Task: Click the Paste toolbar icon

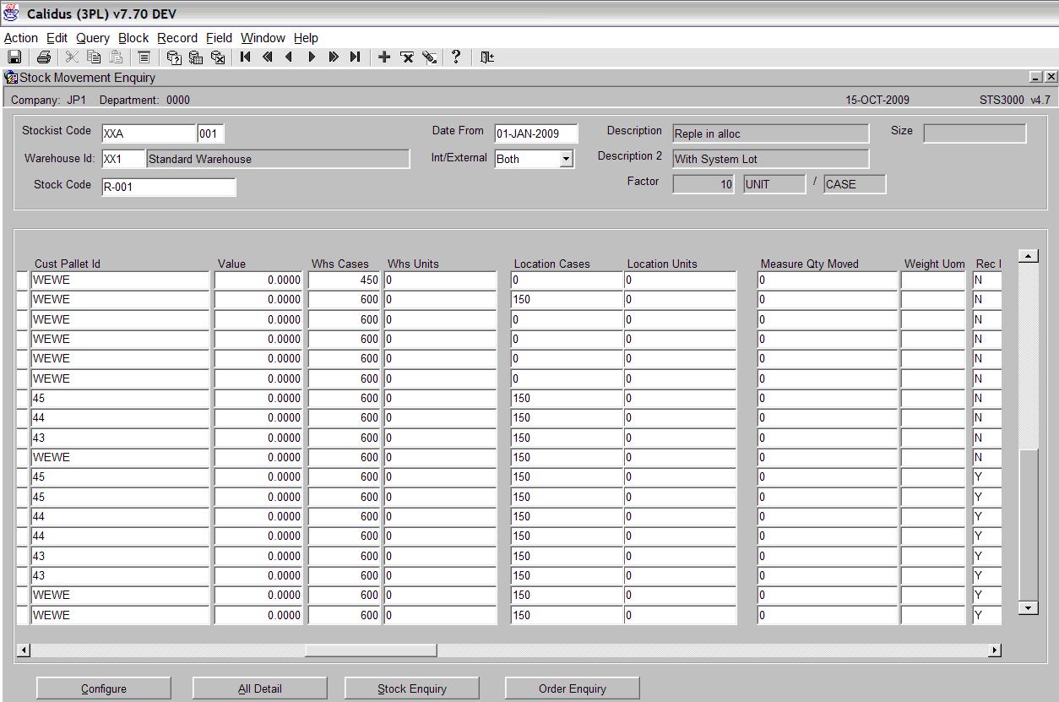Action: point(116,57)
